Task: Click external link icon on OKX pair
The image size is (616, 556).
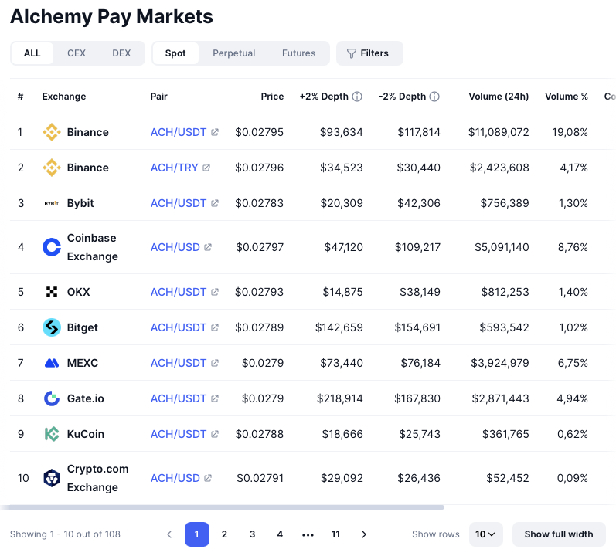Action: coord(215,292)
